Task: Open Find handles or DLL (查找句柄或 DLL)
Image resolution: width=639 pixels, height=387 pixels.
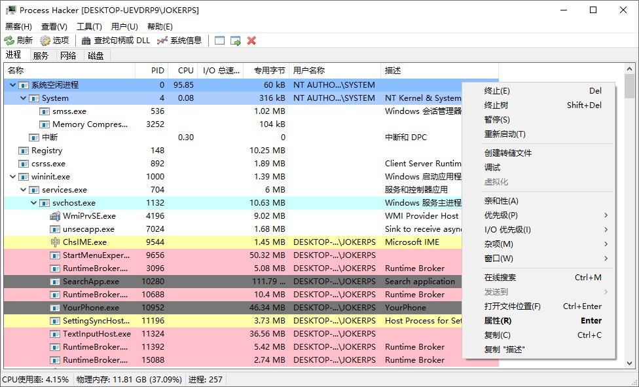Action: (116, 41)
